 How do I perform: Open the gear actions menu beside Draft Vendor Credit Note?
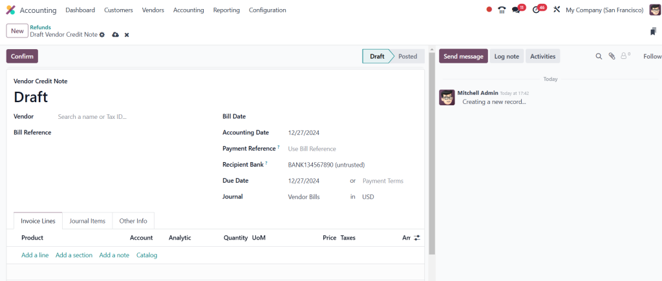pyautogui.click(x=101, y=35)
